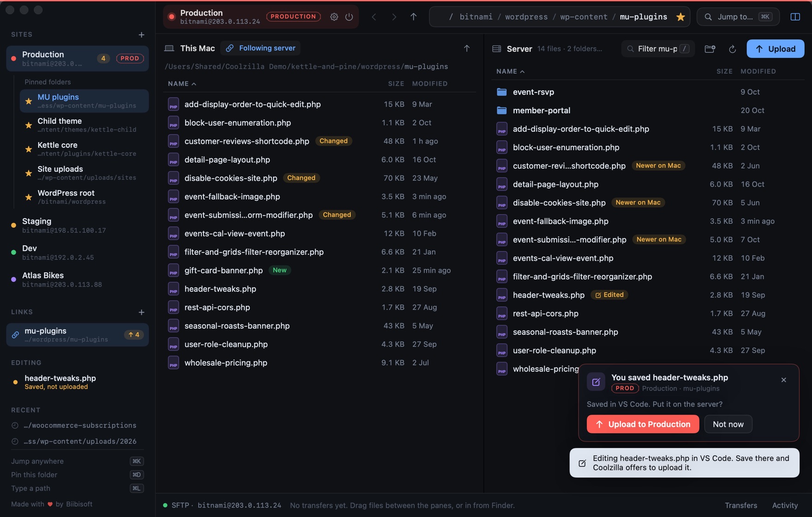
Task: Open recent woocommerce-subscriptions folder
Action: coord(78,426)
